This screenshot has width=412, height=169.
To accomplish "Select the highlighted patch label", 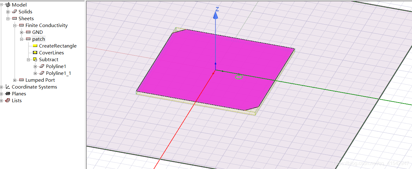I will click(39, 39).
